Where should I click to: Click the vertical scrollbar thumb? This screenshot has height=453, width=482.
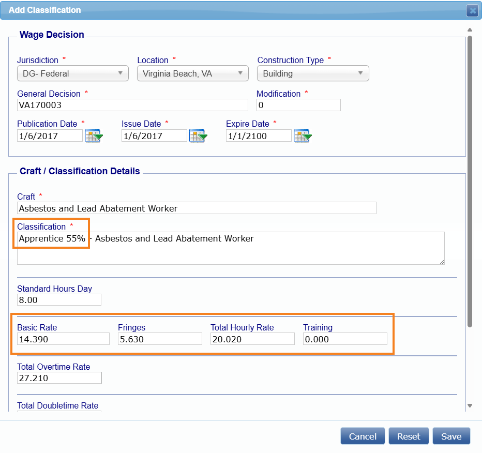[x=470, y=182]
